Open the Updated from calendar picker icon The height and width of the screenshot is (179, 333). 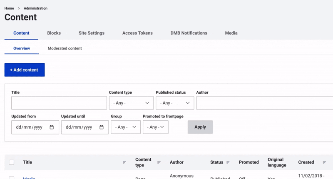tap(52, 127)
